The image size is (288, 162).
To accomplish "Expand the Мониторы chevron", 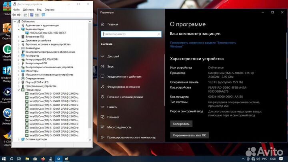I will click(x=19, y=71).
